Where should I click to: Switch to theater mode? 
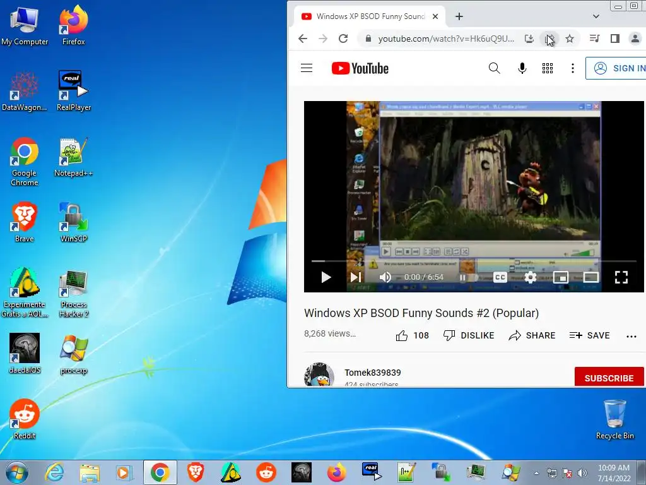point(590,277)
